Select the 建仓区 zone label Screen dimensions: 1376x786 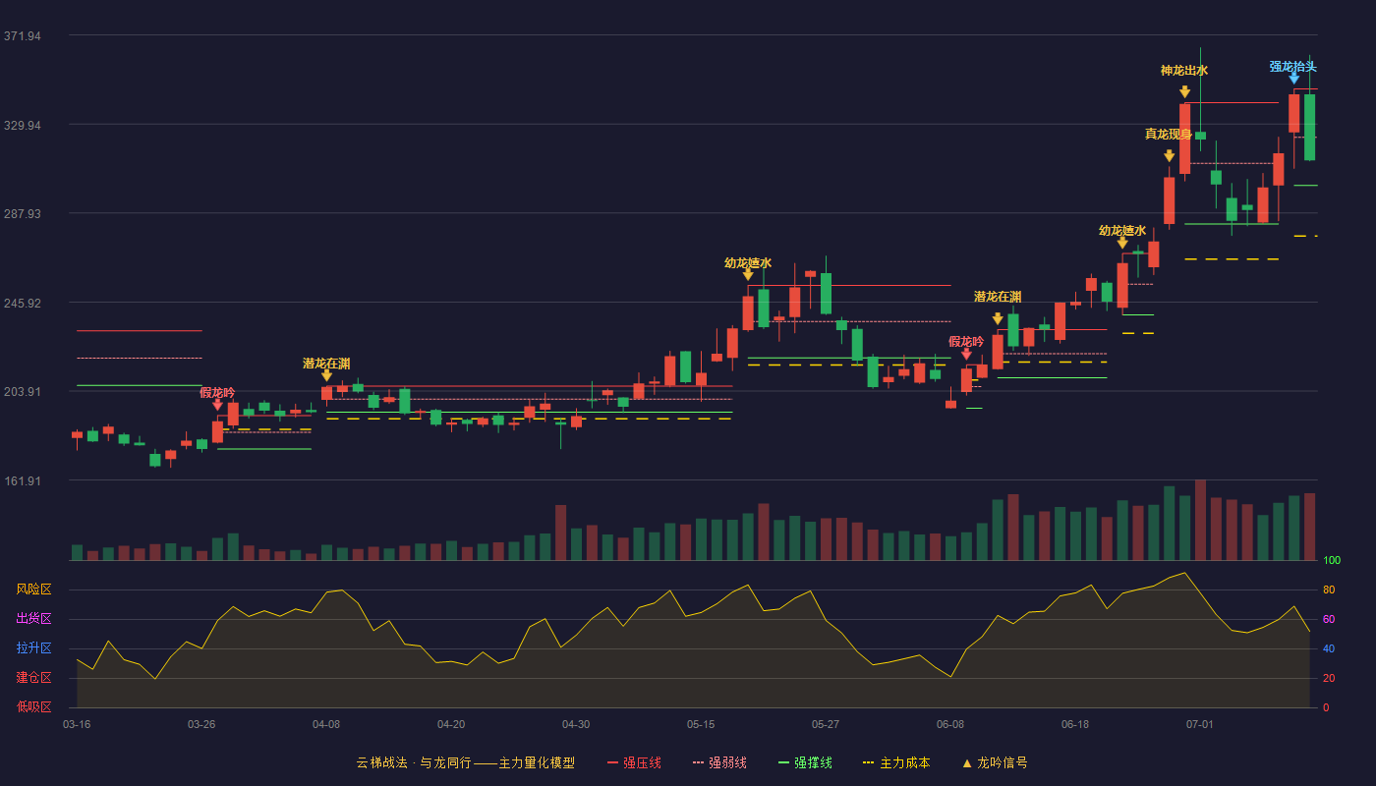(33, 678)
